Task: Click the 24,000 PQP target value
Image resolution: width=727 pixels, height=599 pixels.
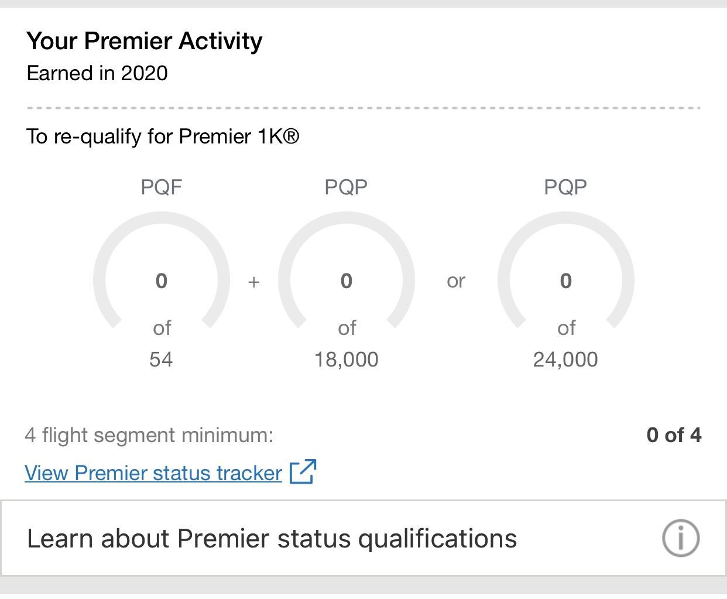Action: pyautogui.click(x=565, y=359)
